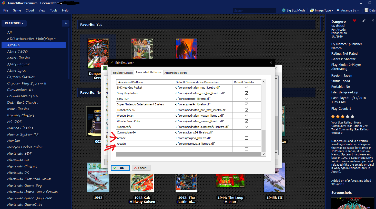The height and width of the screenshot is (209, 376).
Task: Select Capcom Play System II platform
Action: point(27,83)
